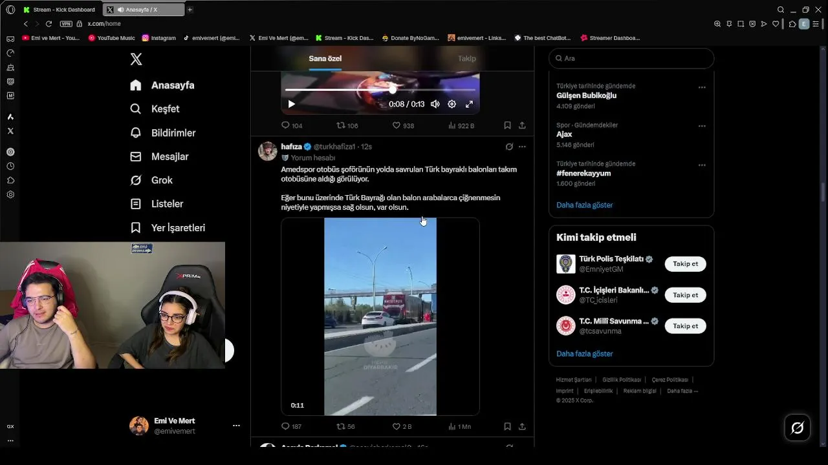This screenshot has height=465, width=828.
Task: Open Instagram bookmark
Action: tap(159, 38)
